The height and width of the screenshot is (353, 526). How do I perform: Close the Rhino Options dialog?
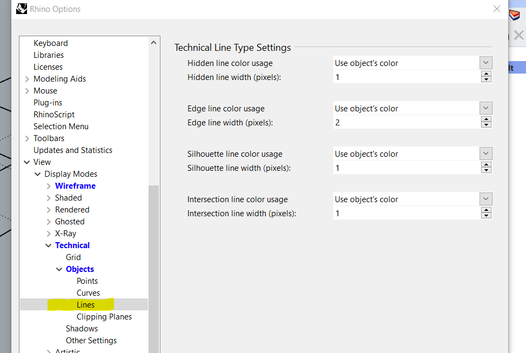point(497,9)
